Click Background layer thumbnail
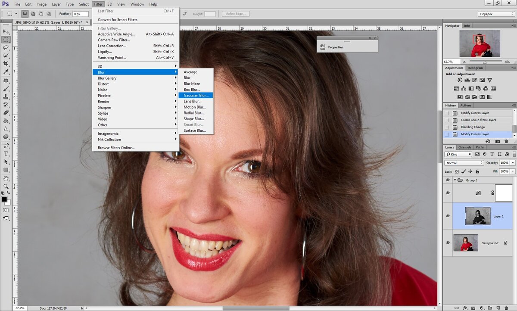 tap(466, 243)
